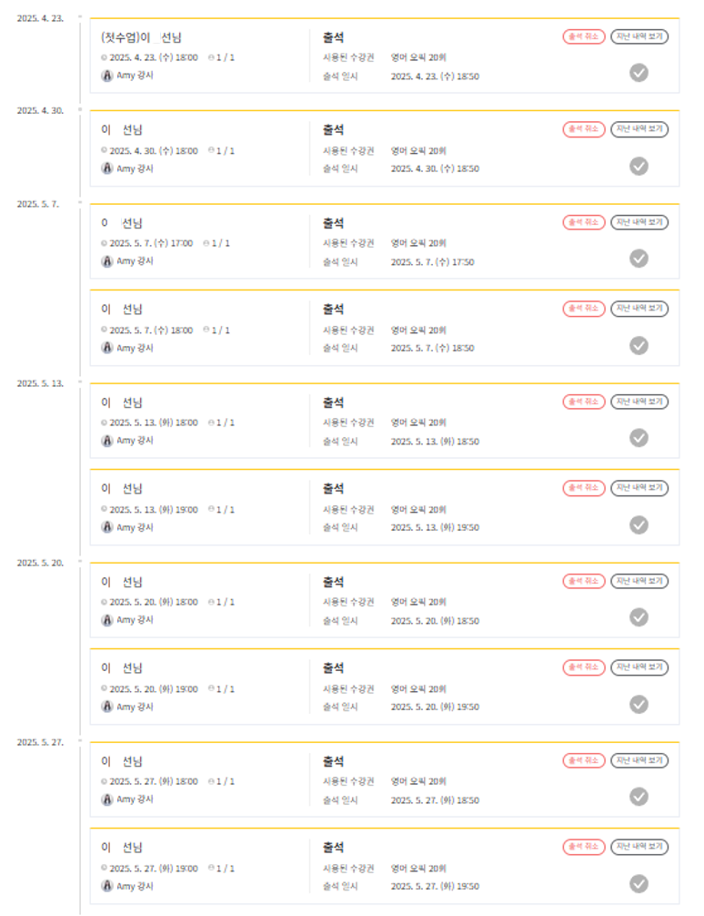The image size is (704, 916).
Task: Click check icon for May 13 19:00 class
Action: (639, 524)
